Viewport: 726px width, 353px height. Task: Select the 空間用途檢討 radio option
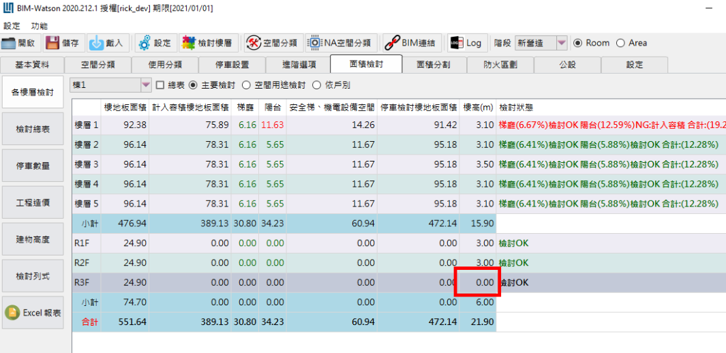[x=247, y=85]
